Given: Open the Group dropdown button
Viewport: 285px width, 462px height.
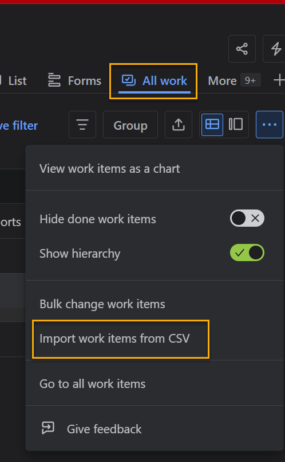Looking at the screenshot, I should coord(130,125).
